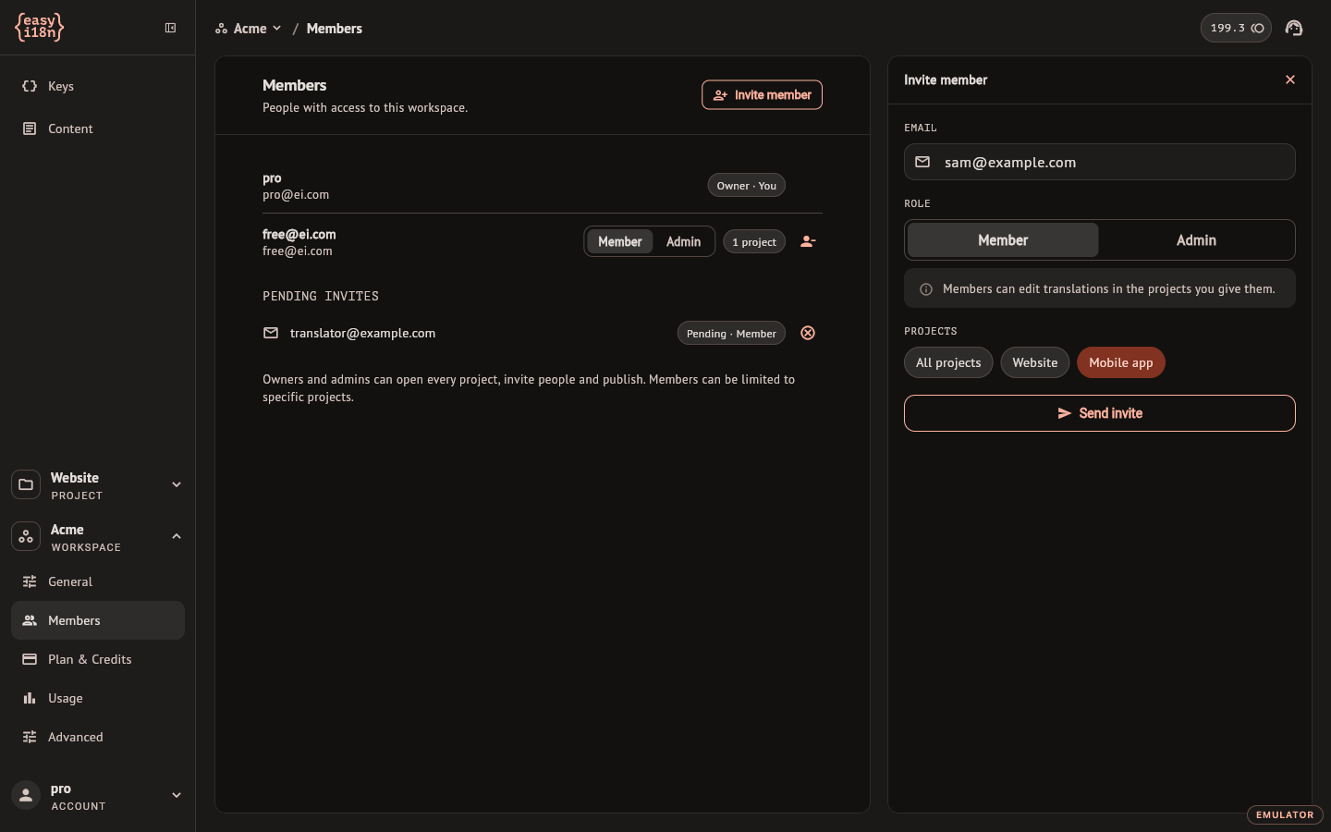
Task: Click the info icon beside role description
Action: tap(926, 289)
